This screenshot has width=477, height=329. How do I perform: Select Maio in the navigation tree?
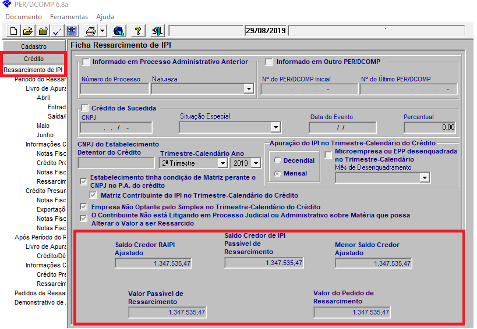[43, 126]
